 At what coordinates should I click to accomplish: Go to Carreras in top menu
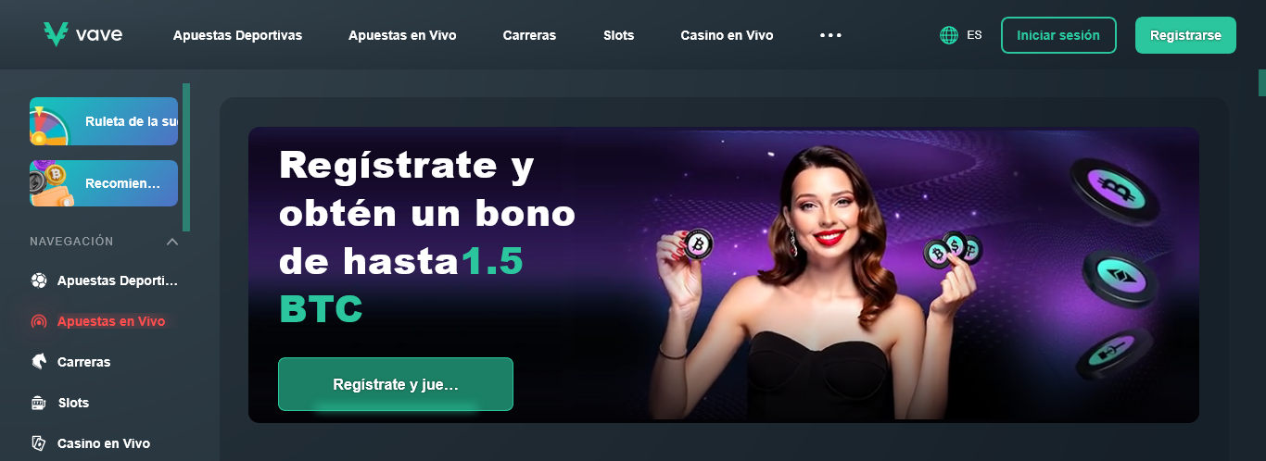point(529,35)
